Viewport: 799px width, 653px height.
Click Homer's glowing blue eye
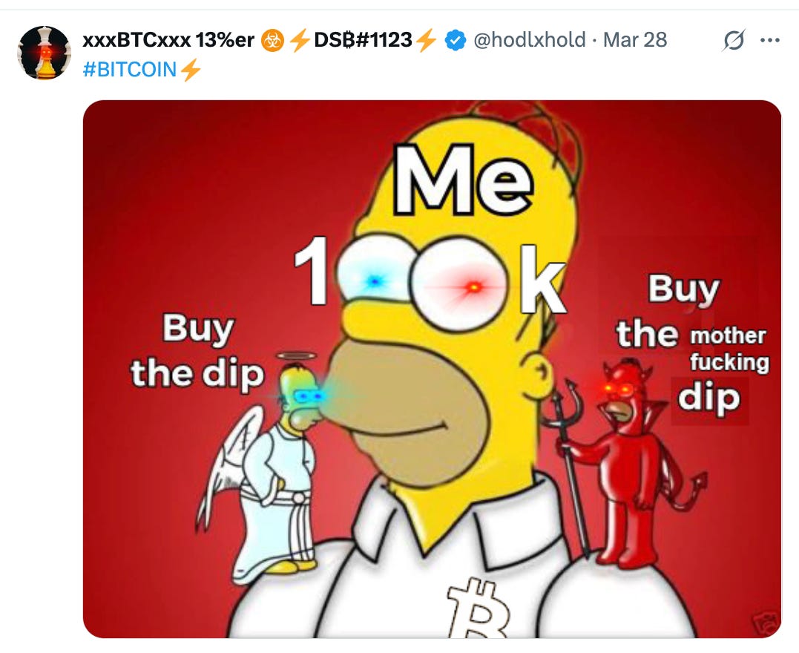tap(375, 280)
